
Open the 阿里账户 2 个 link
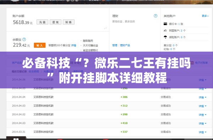click(x=177, y=30)
